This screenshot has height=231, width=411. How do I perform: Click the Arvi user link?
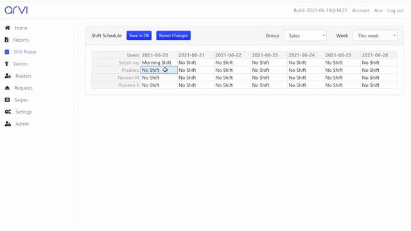click(x=378, y=10)
